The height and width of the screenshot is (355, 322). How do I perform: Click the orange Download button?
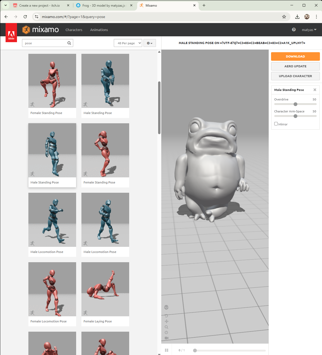click(295, 56)
